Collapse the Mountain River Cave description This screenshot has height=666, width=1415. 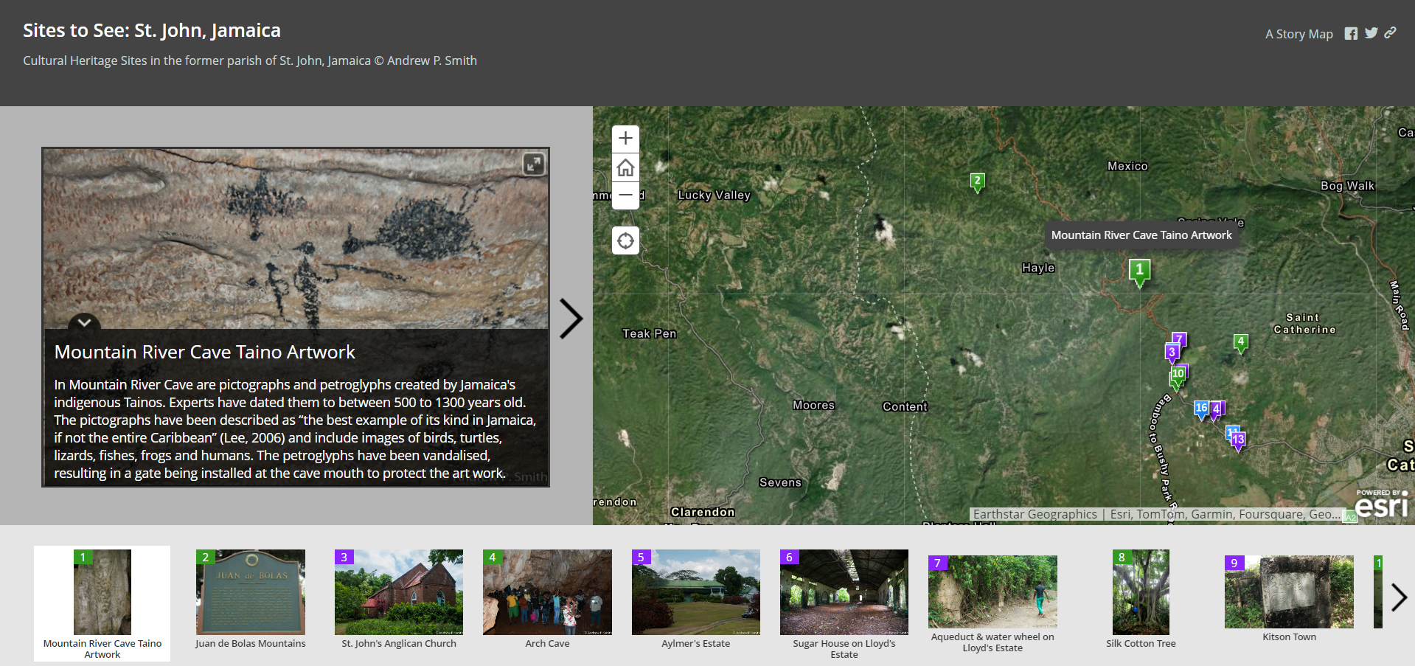(x=84, y=322)
